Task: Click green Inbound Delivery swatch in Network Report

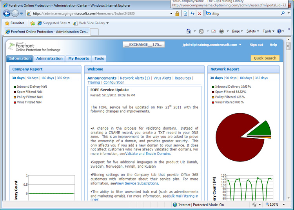Action: tap(213, 87)
